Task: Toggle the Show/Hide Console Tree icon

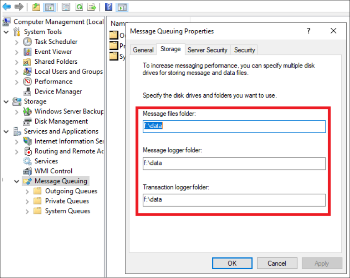Action: pos(49,7)
